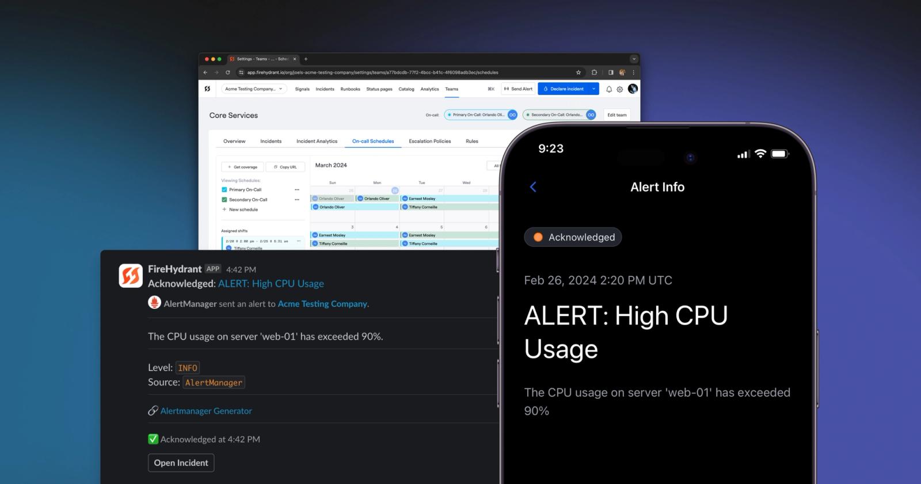Viewport: 921px width, 484px height.
Task: Click the Open Incident button
Action: point(181,463)
